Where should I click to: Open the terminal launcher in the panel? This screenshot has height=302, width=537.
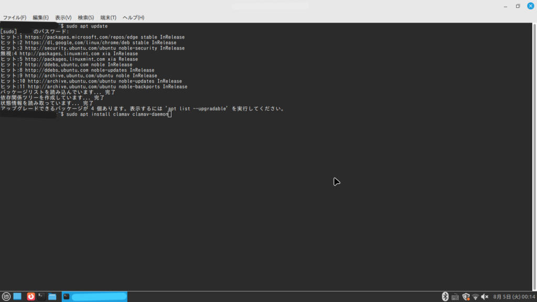(x=41, y=296)
